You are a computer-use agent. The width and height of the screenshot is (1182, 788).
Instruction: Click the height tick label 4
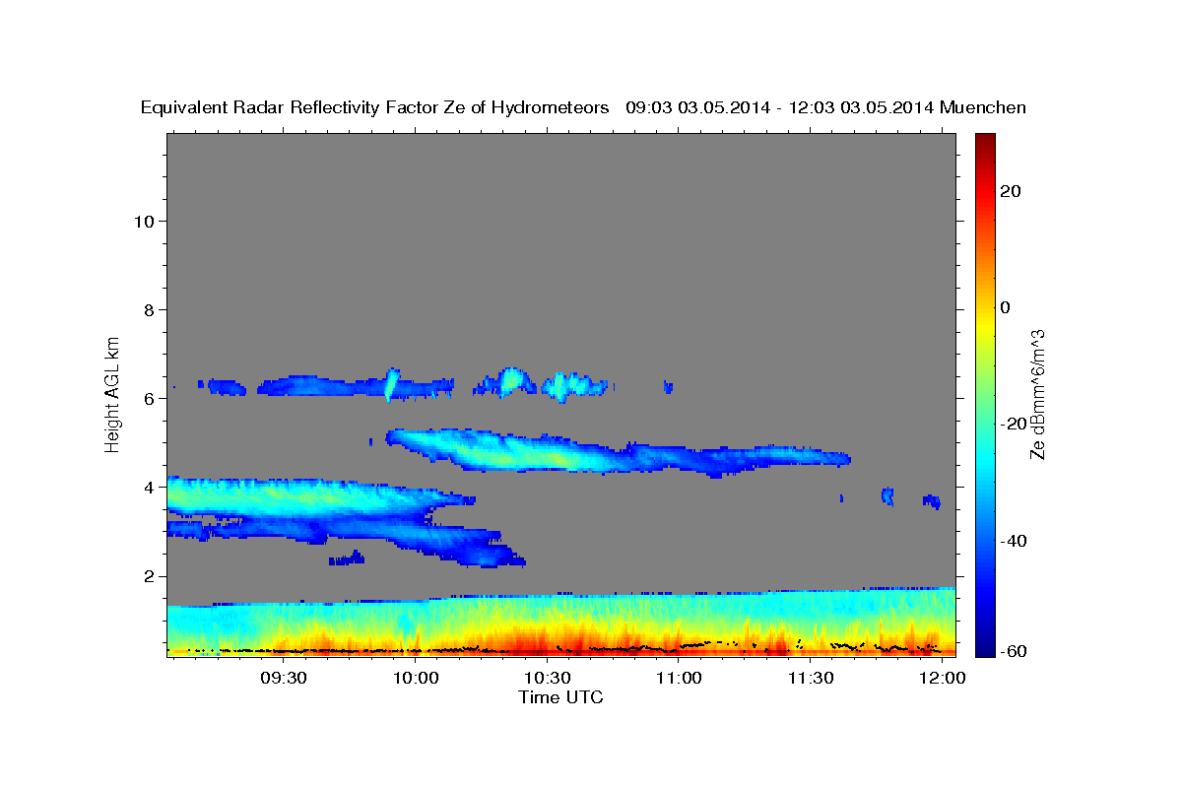point(148,487)
